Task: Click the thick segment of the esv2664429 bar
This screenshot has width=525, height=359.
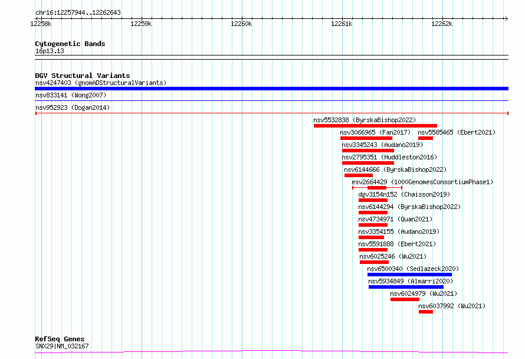Action: (x=377, y=188)
